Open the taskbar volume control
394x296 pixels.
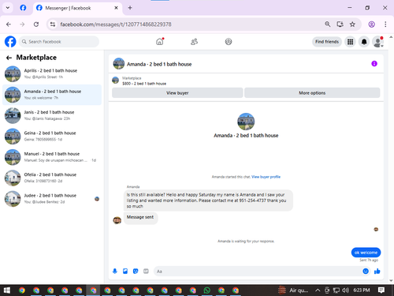pyautogui.click(x=345, y=290)
